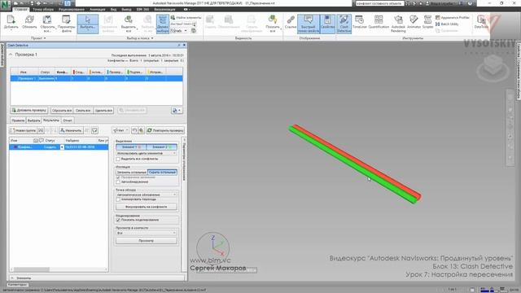This screenshot has height=293, width=521.
Task: Switch to the Отчет tab in Clash Detective
Action: click(x=68, y=120)
